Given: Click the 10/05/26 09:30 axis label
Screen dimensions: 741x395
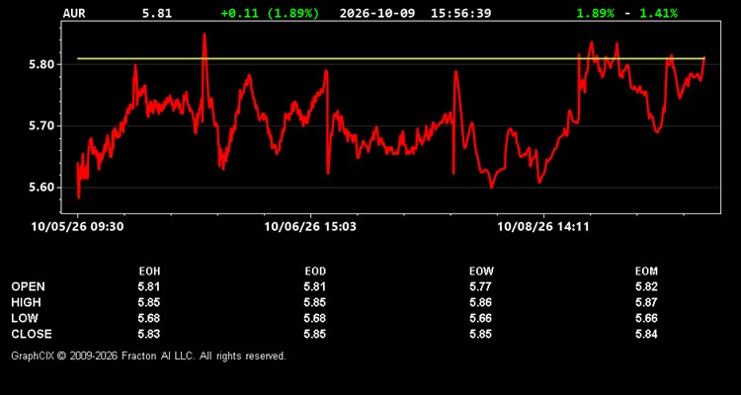Looking at the screenshot, I should (x=77, y=227).
